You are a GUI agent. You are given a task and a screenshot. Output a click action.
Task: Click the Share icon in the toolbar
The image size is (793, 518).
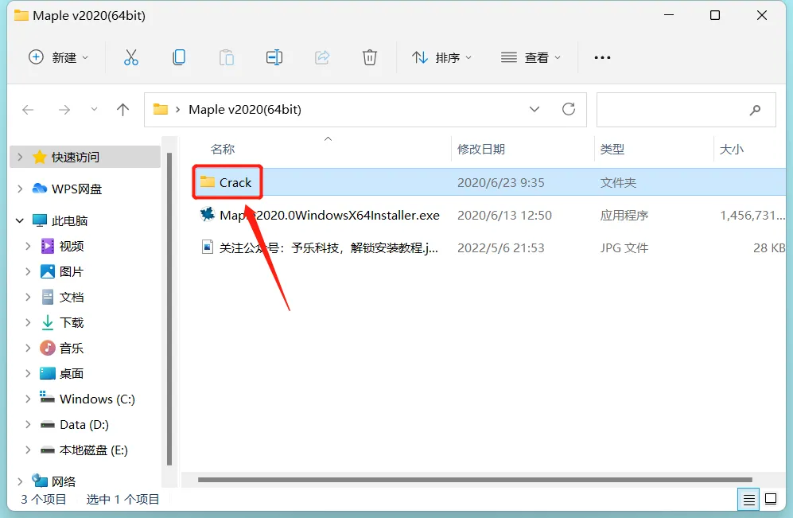coord(322,56)
